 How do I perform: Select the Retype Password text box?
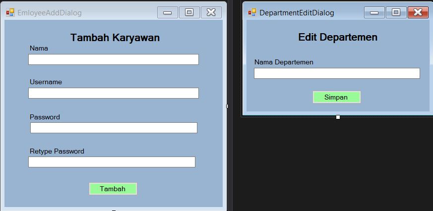[112, 162]
